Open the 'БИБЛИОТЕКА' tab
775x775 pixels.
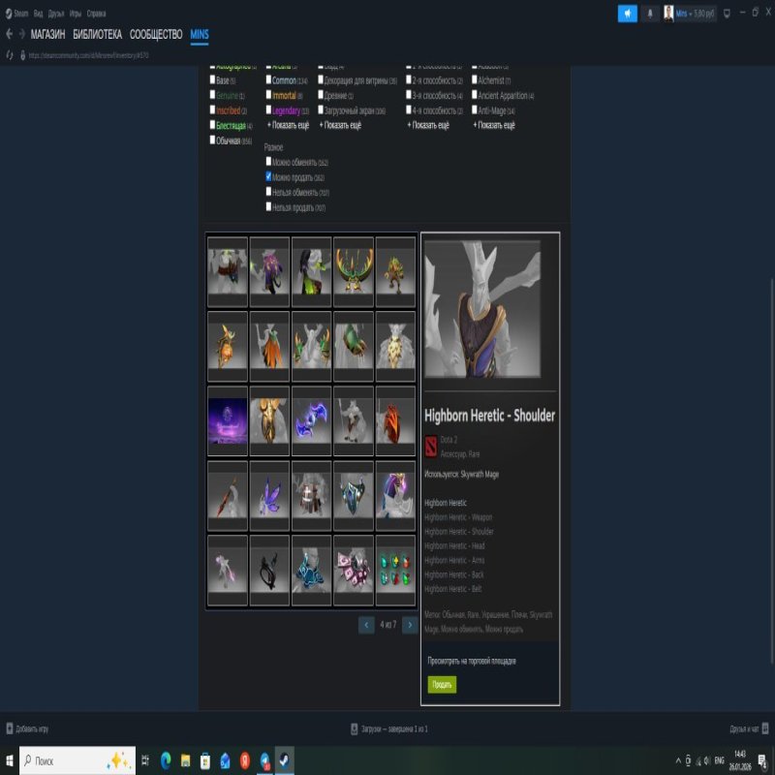(x=97, y=34)
